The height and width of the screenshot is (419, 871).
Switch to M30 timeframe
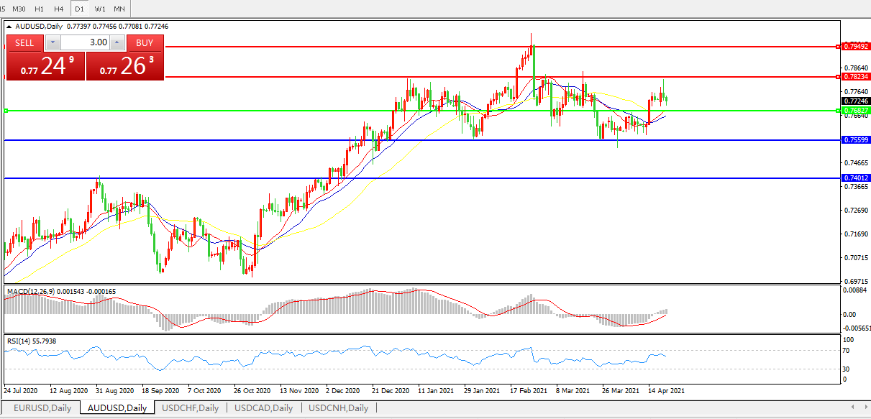click(19, 9)
